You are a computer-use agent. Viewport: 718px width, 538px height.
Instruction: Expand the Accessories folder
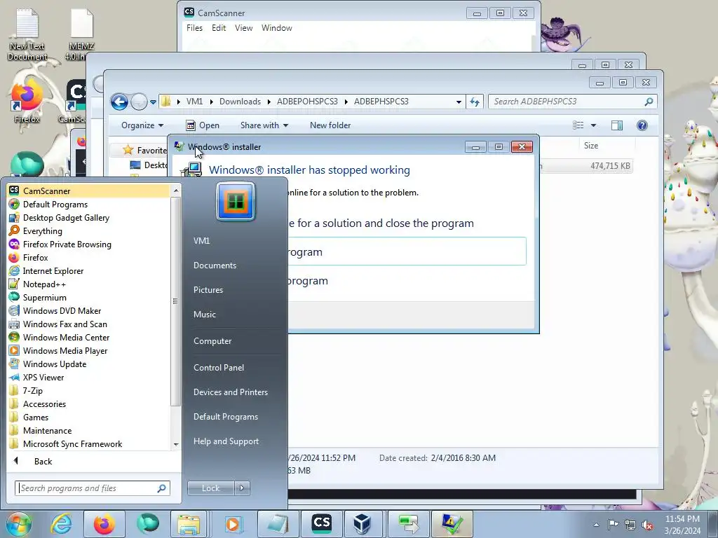(x=88, y=403)
